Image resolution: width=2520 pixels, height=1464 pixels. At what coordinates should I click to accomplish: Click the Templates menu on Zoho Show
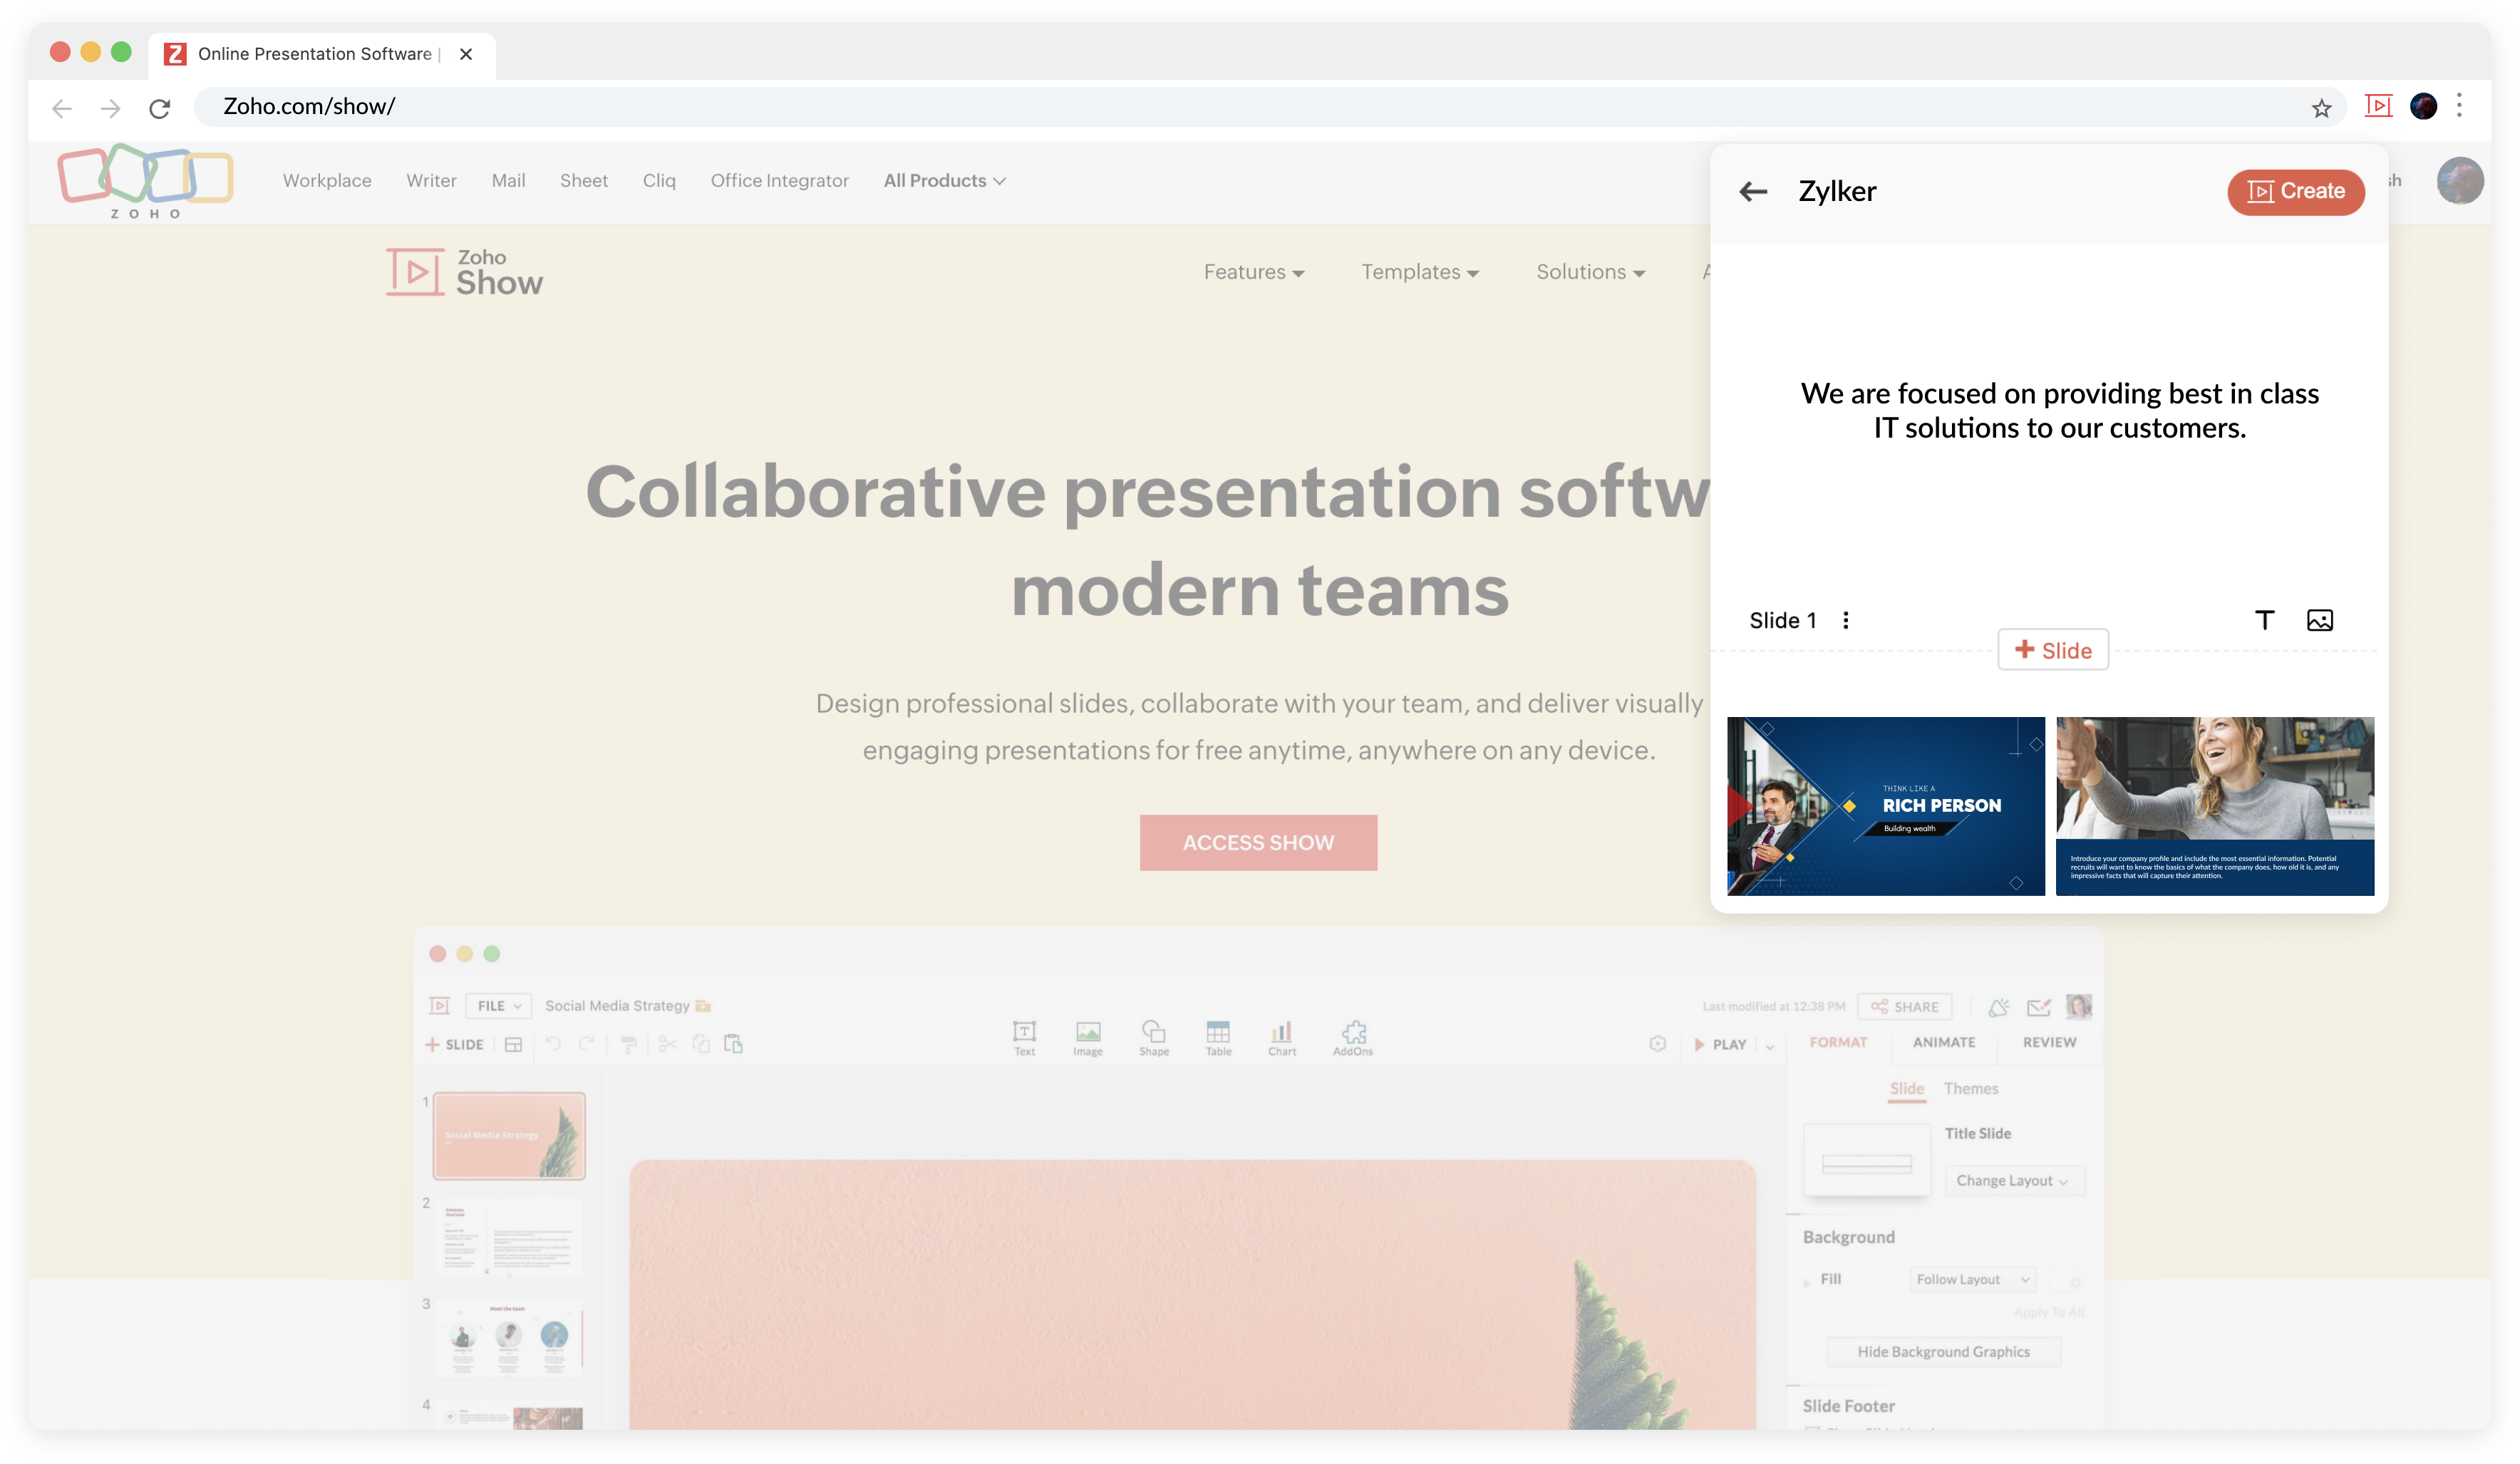click(1417, 270)
